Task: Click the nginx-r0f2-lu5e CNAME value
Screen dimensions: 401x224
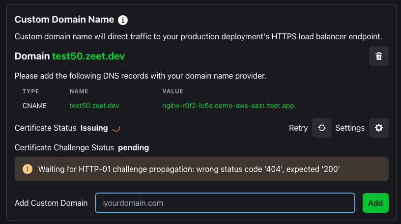Action: point(229,106)
